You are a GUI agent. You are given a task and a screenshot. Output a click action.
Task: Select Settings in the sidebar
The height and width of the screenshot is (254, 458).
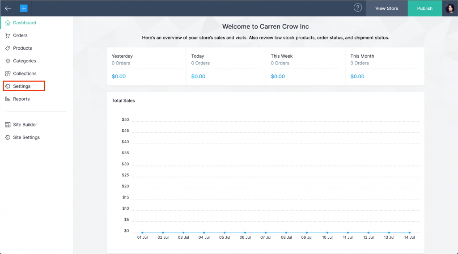(x=21, y=86)
